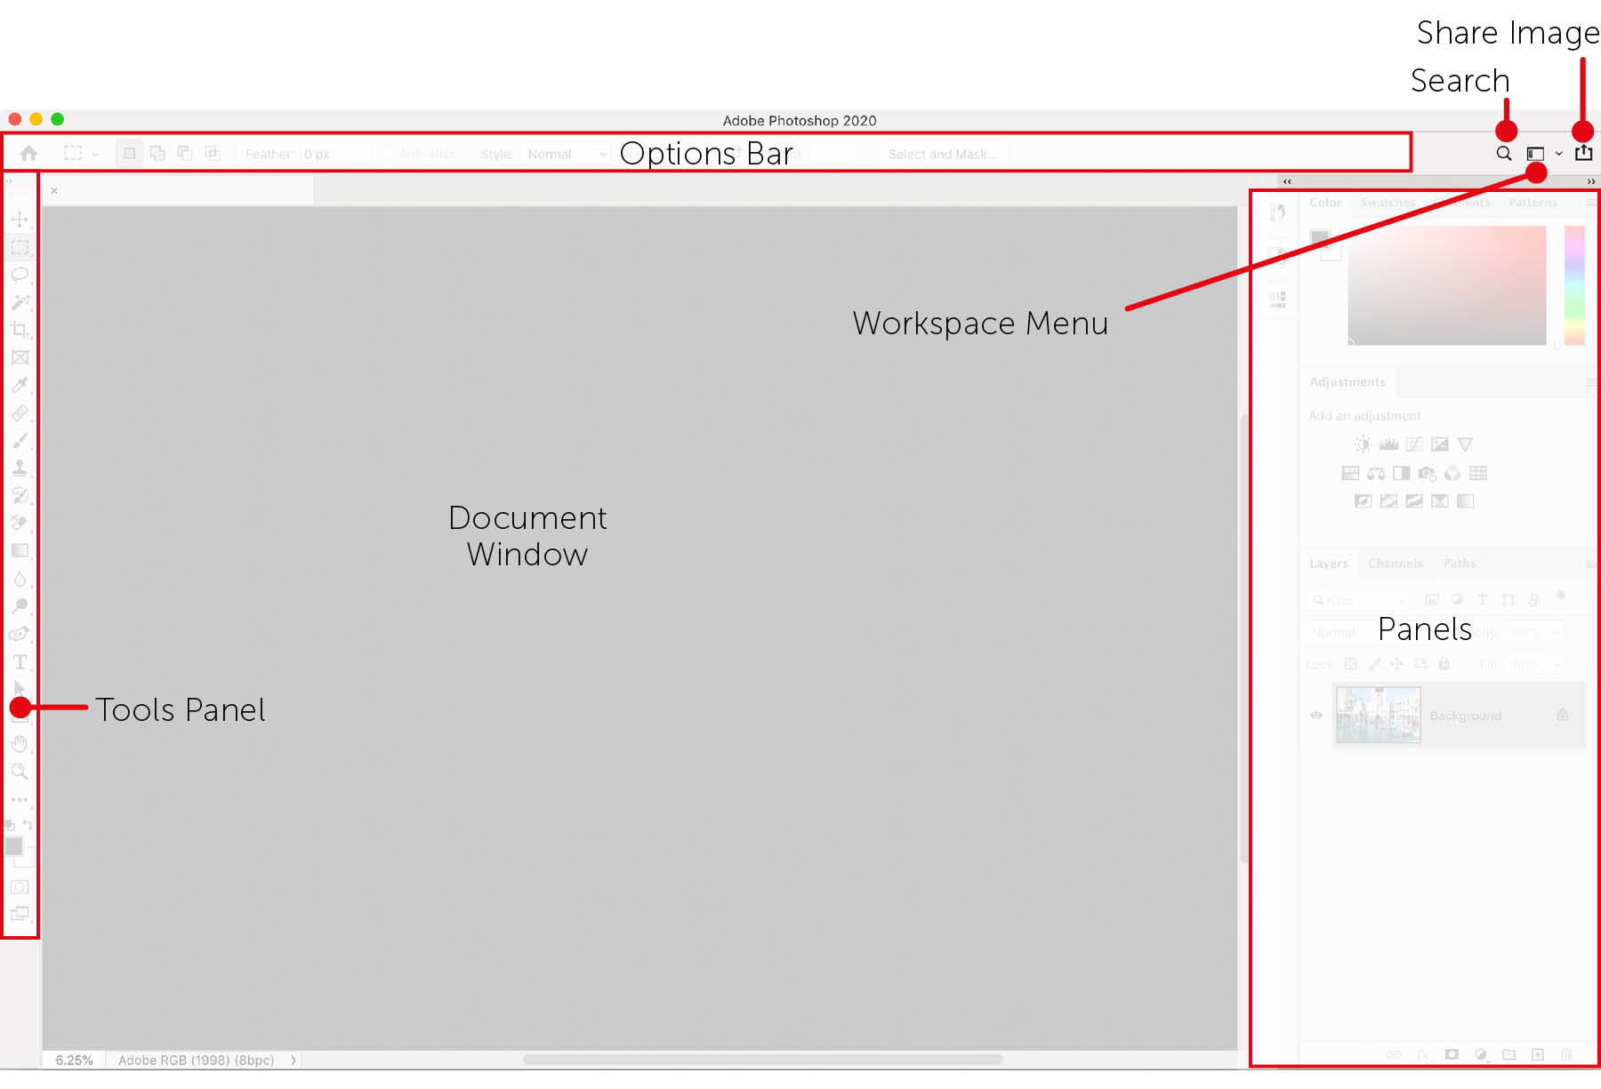The height and width of the screenshot is (1089, 1601).
Task: Open the Edit Toolbar ellipsis button
Action: pos(20,799)
